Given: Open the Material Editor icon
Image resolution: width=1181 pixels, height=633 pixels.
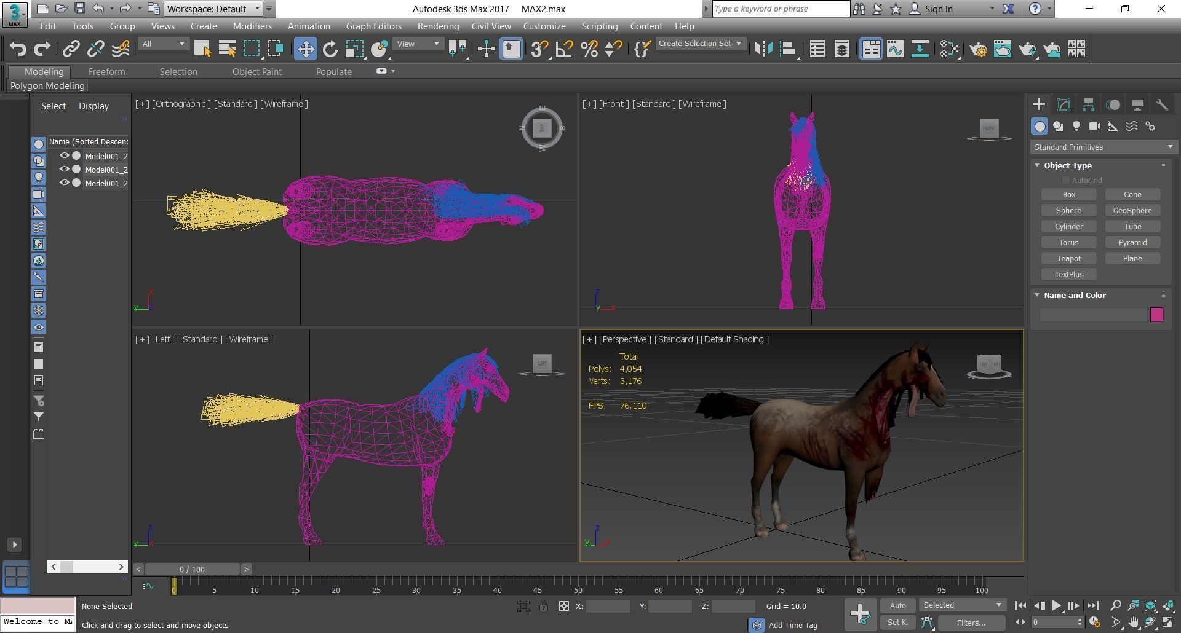Looking at the screenshot, I should [x=949, y=49].
